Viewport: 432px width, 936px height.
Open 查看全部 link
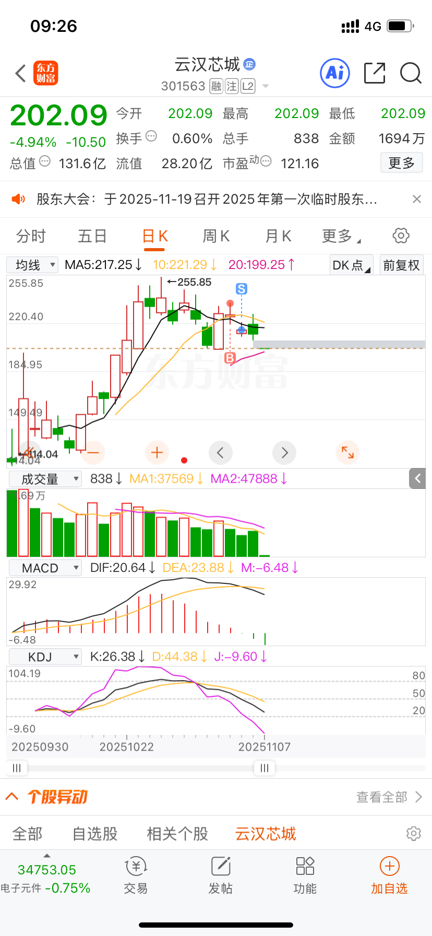click(389, 797)
